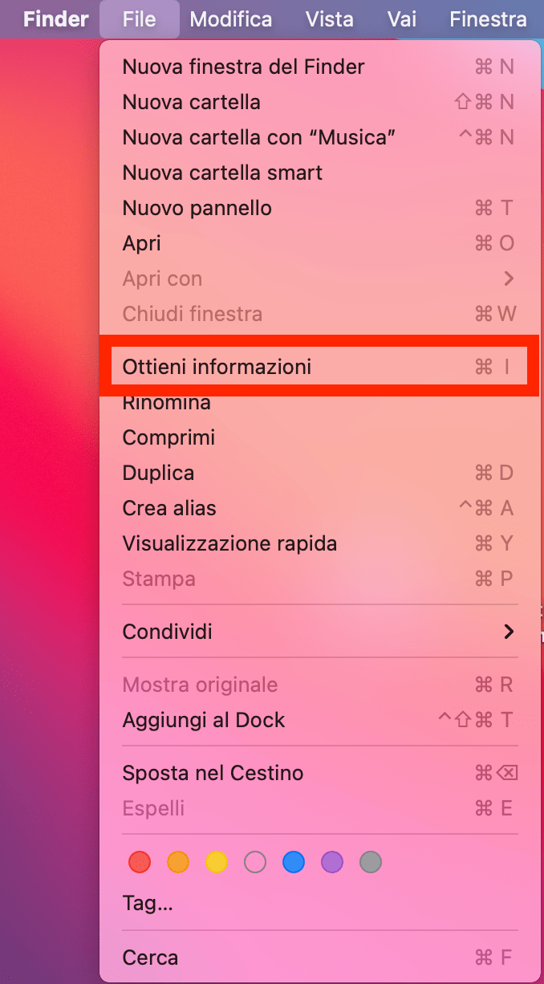Open the Modifica menu in menu bar
The height and width of the screenshot is (984, 544).
pyautogui.click(x=231, y=18)
